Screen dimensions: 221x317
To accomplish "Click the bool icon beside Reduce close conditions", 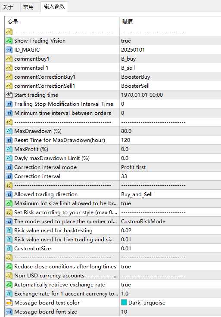I will 9,267.
